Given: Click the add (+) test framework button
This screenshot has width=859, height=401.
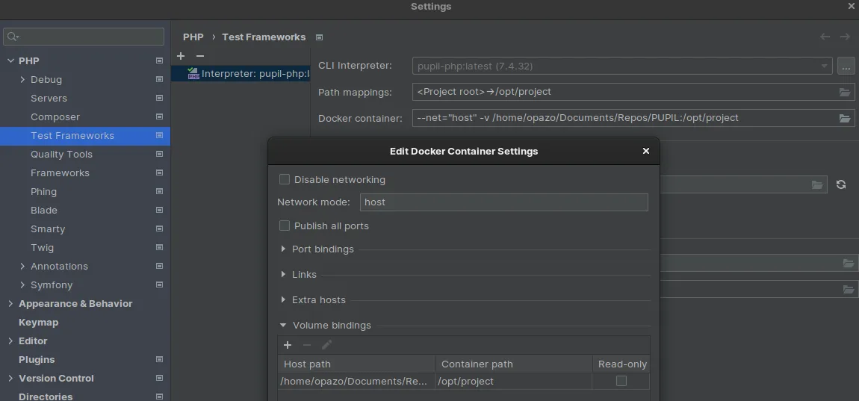Looking at the screenshot, I should pos(181,56).
